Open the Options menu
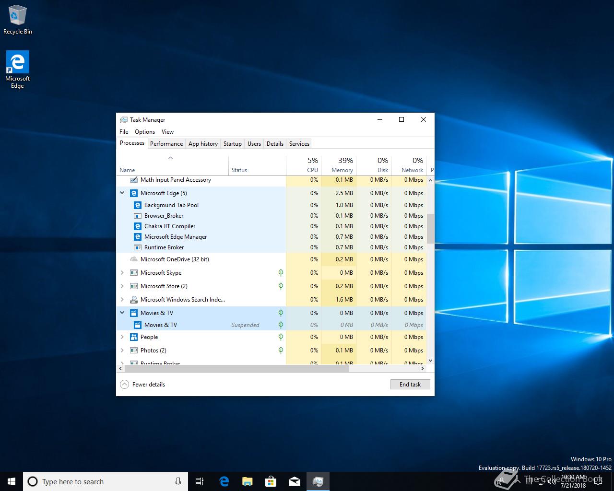The height and width of the screenshot is (491, 614). 145,132
